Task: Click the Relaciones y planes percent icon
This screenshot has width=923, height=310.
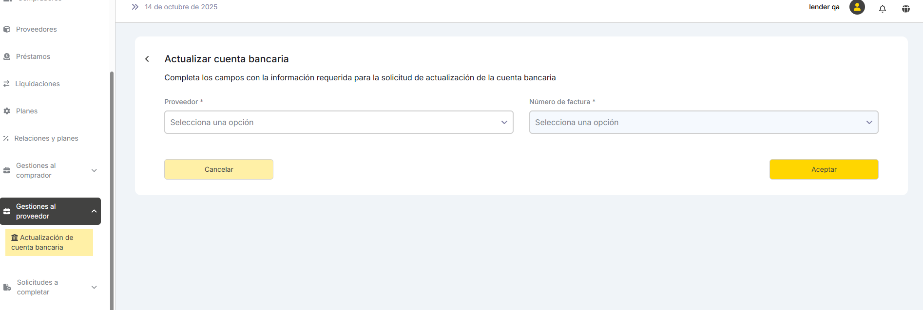Action: (6, 138)
